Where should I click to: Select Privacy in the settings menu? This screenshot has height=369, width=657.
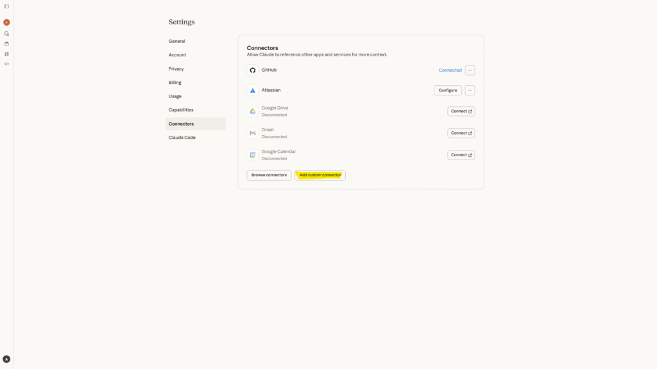click(176, 69)
